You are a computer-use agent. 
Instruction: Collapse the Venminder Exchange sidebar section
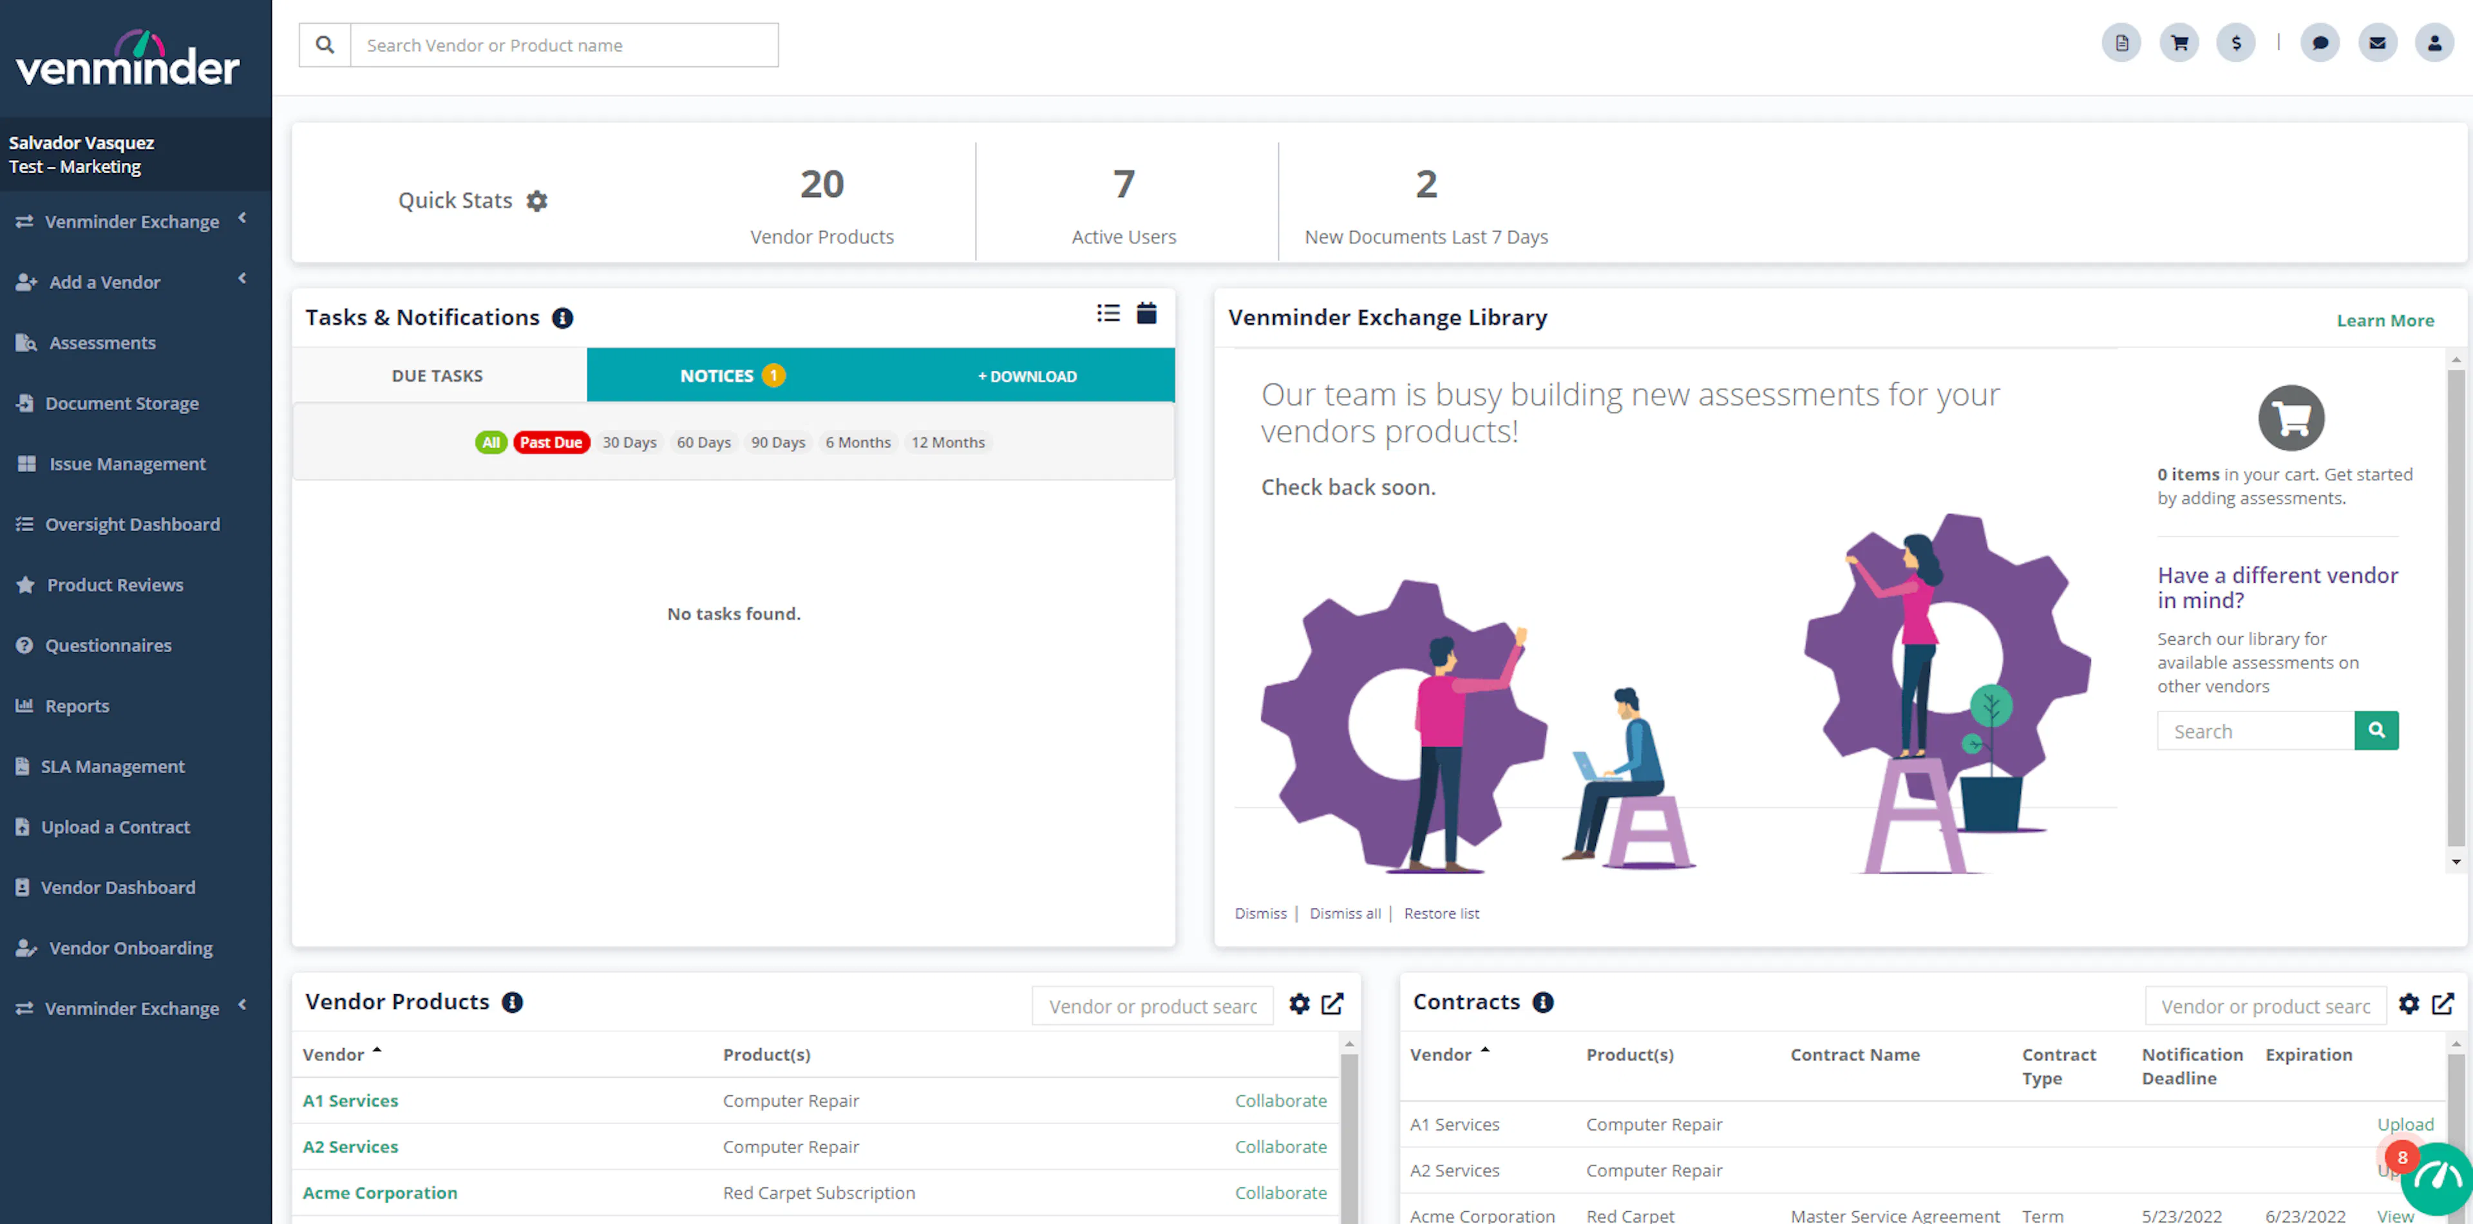(x=242, y=219)
